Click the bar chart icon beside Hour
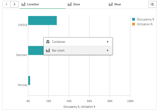This screenshot has height=110, width=157. tap(111, 4)
